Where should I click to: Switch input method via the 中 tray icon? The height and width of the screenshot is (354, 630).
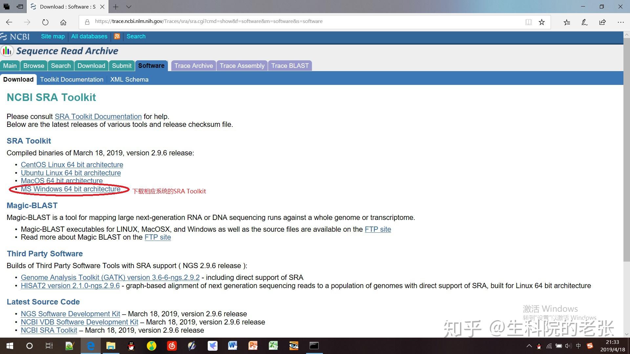pos(578,346)
